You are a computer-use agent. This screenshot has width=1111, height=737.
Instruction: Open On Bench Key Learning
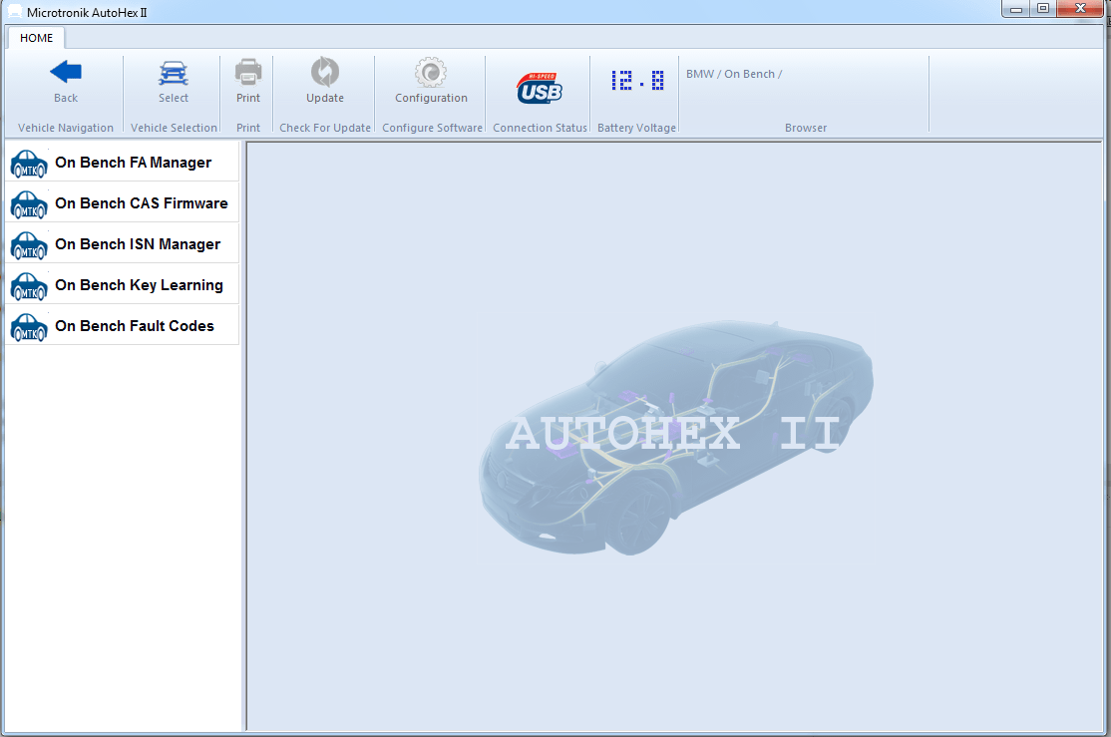[x=140, y=284]
